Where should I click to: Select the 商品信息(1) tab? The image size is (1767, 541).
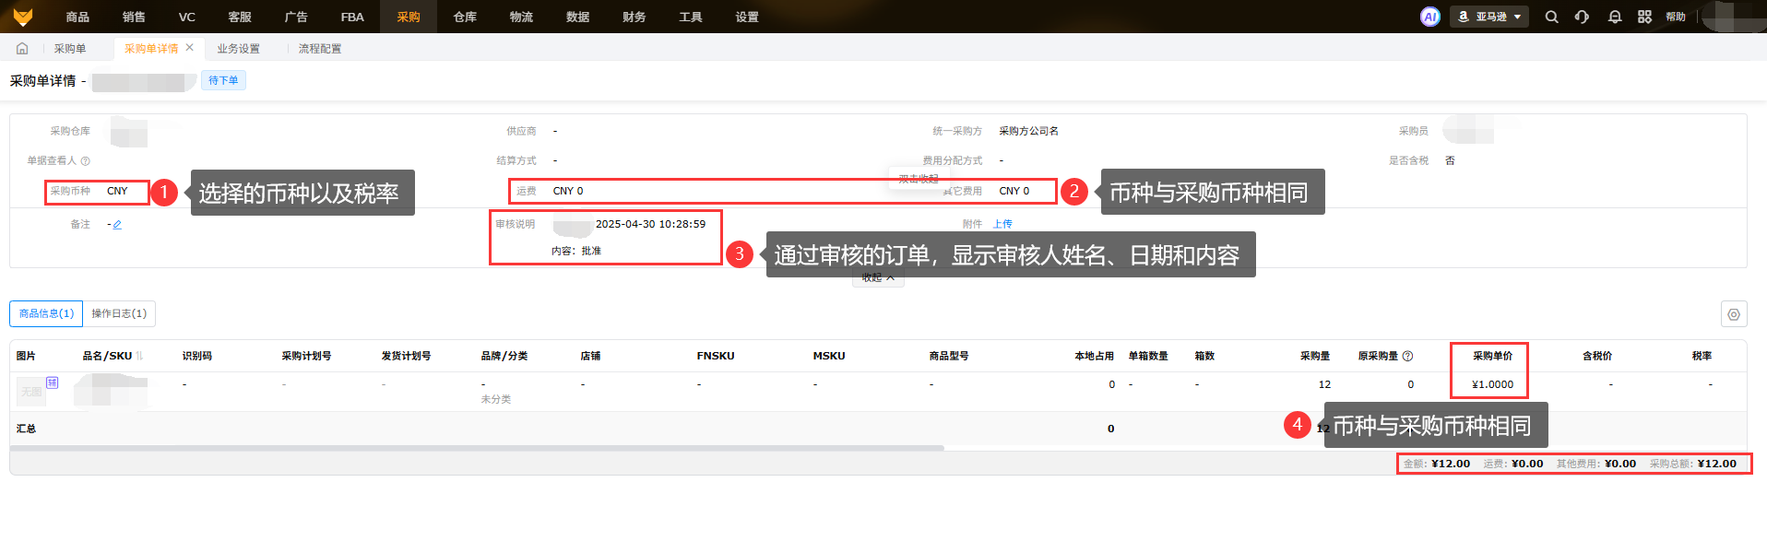pos(46,313)
